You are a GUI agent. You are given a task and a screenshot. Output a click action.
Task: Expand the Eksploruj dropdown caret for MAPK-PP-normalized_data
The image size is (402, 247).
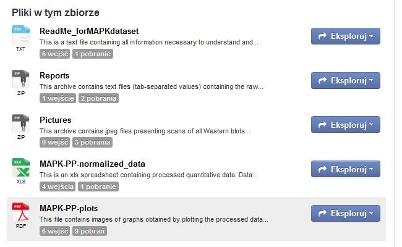371,169
